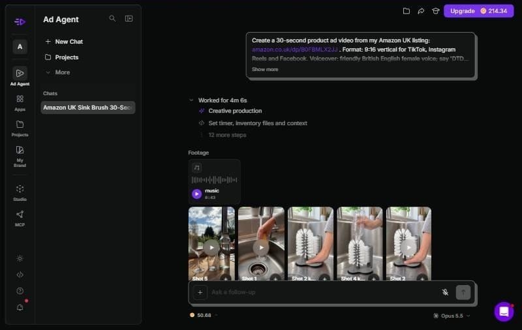Click the share arrow icon
This screenshot has width=522, height=330.
421,11
